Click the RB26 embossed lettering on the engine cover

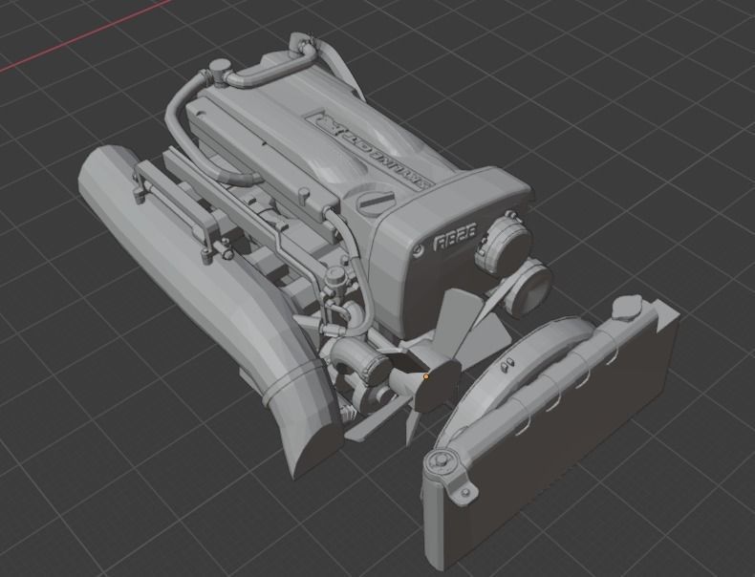455,238
